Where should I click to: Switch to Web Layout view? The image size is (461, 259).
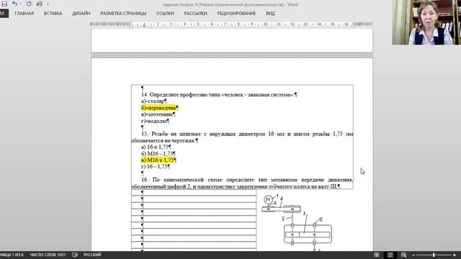click(403, 255)
